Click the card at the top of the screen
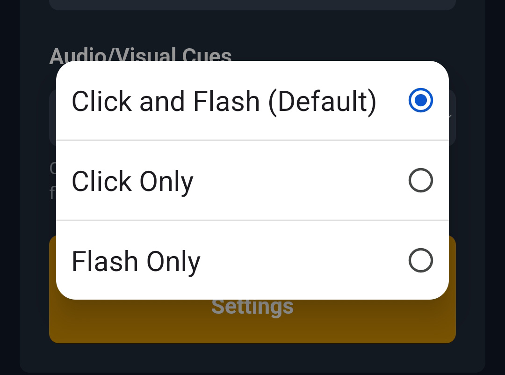505x375 pixels. [x=252, y=5]
